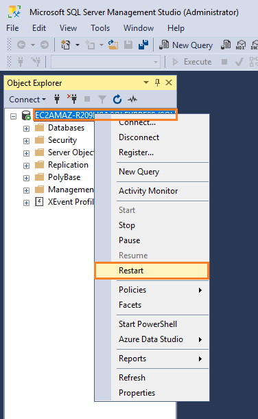Choose Pause from context menu

[152, 240]
